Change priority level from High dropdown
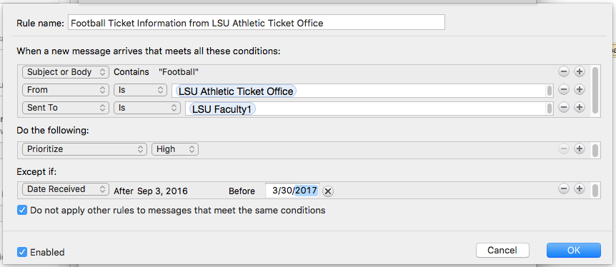Image resolution: width=616 pixels, height=267 pixels. pyautogui.click(x=175, y=149)
